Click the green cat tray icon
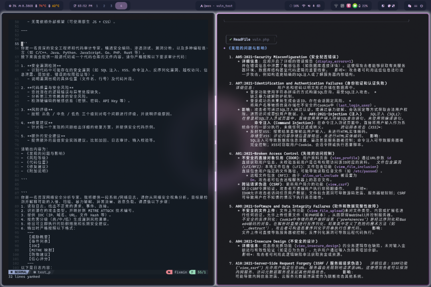Image resolution: width=431 pixels, height=287 pixels. coord(355,6)
